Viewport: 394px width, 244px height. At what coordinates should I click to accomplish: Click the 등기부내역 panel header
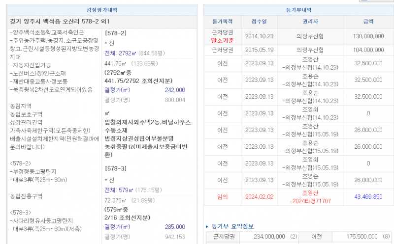pos(298,10)
